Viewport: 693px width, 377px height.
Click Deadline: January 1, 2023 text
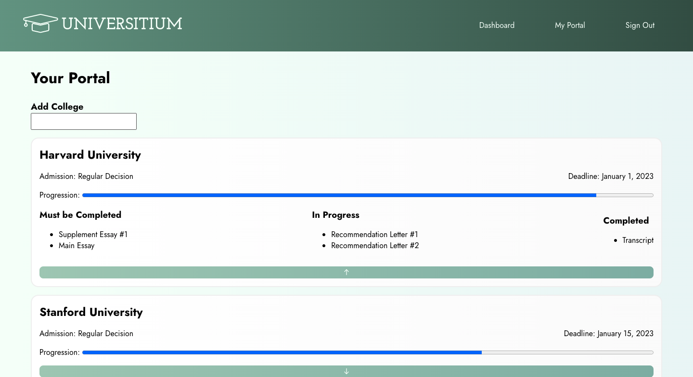point(611,176)
